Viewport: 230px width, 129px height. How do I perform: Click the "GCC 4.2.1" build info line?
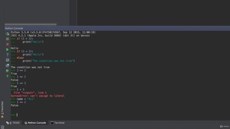click(x=50, y=35)
